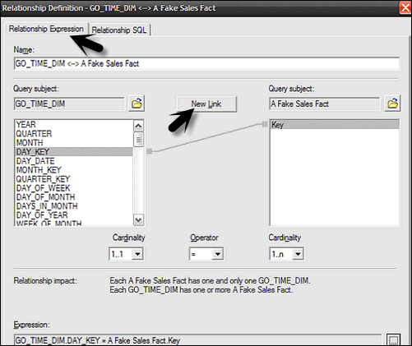
Task: Select the Key item in right list
Action: (335, 125)
